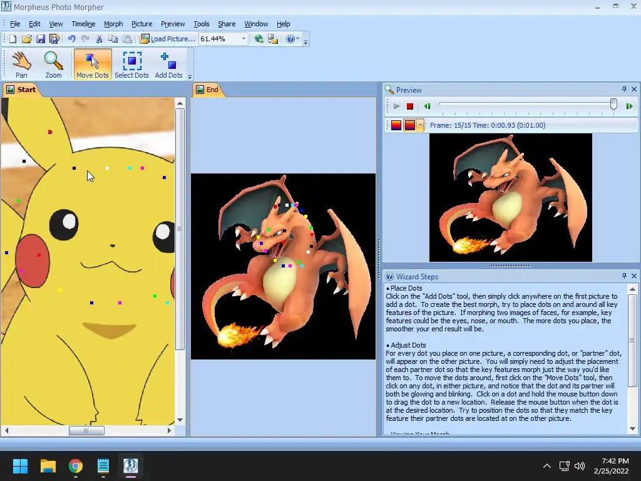Close the Preview panel
The image size is (641, 481).
tap(634, 89)
